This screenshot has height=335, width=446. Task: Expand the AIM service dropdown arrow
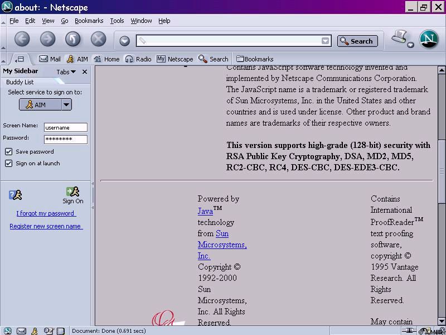click(66, 104)
